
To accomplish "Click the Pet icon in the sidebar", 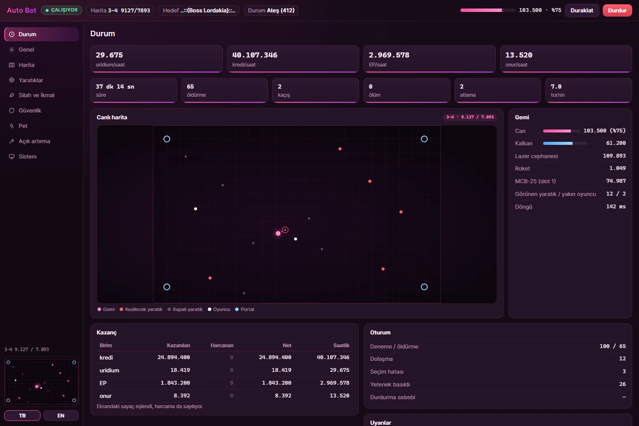I will (12, 126).
